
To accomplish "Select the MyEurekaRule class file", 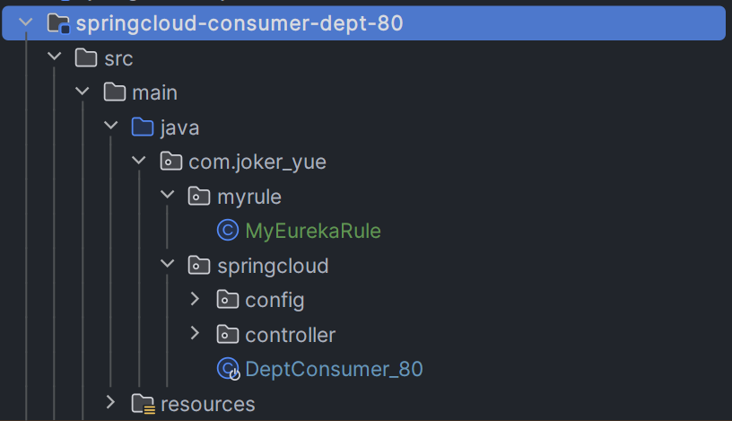I will (x=313, y=231).
